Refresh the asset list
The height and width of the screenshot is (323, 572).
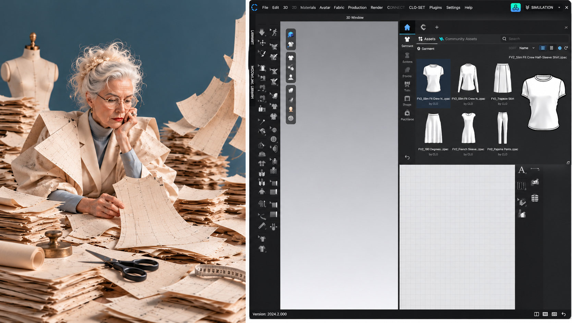566,48
